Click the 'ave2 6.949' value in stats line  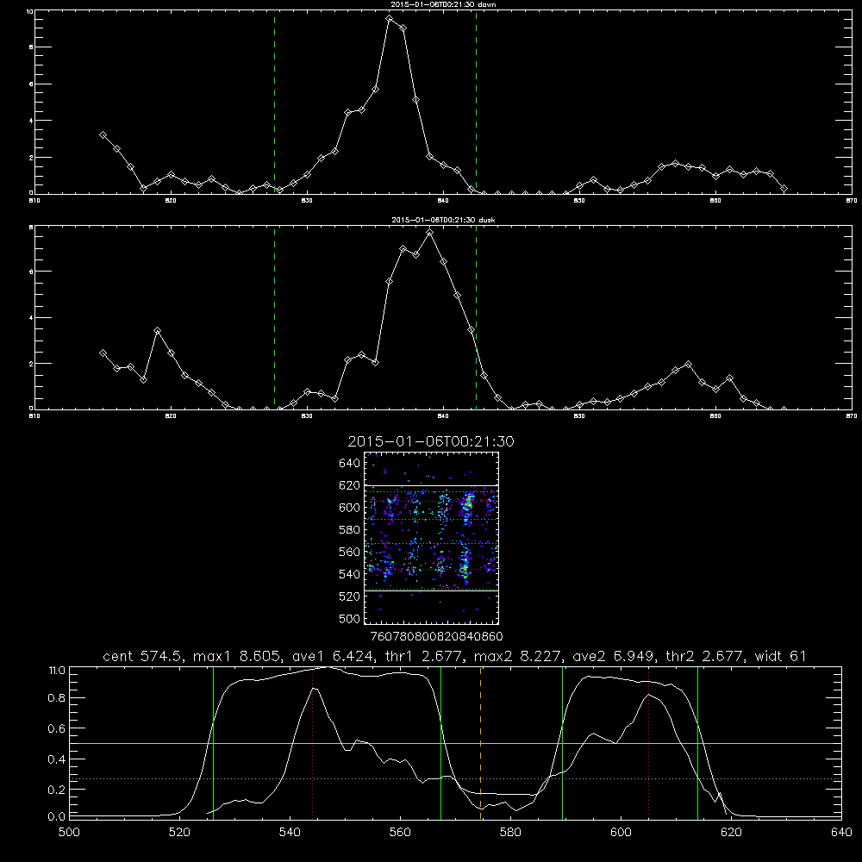point(614,656)
